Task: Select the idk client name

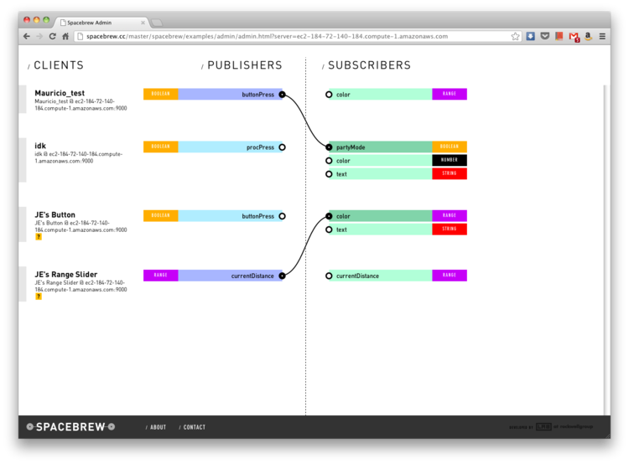Action: coord(40,146)
